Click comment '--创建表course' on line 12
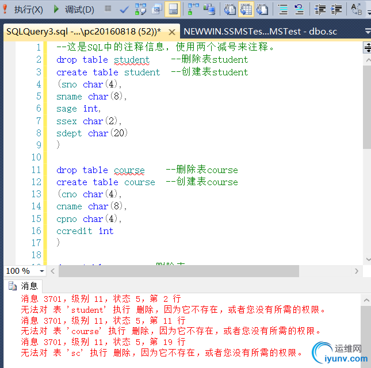Image resolution: width=371 pixels, height=368 pixels. pyautogui.click(x=202, y=182)
